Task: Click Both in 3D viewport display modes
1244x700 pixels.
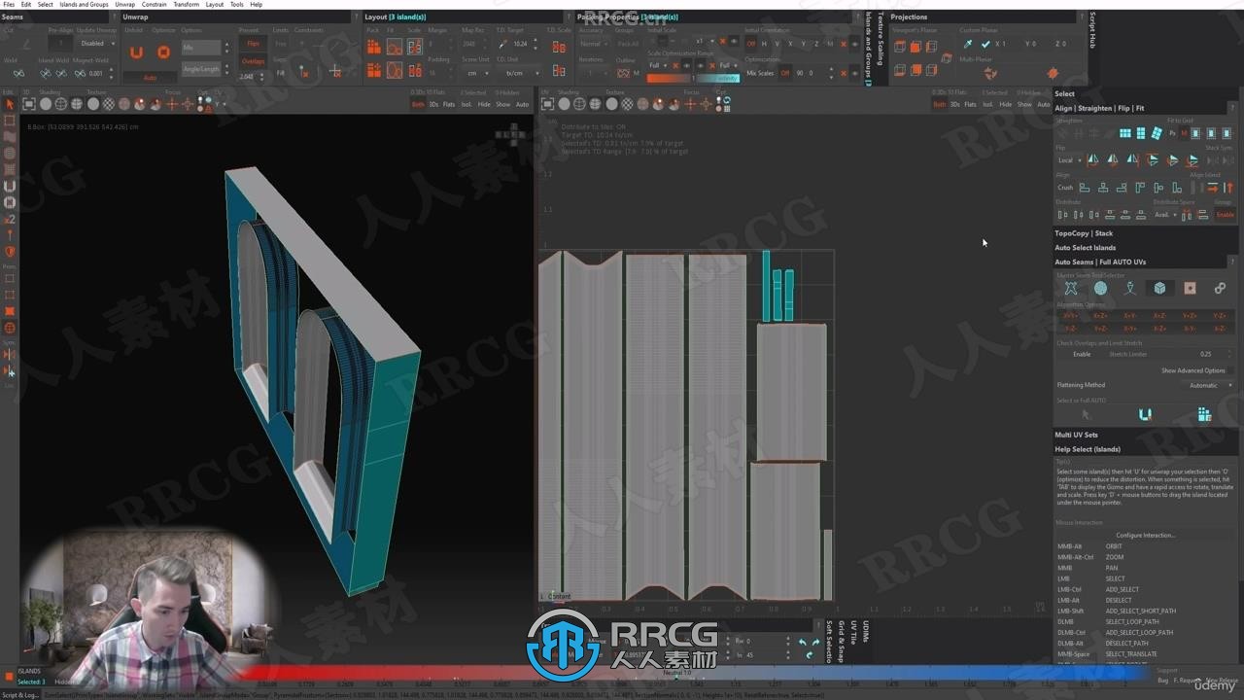Action: point(418,104)
